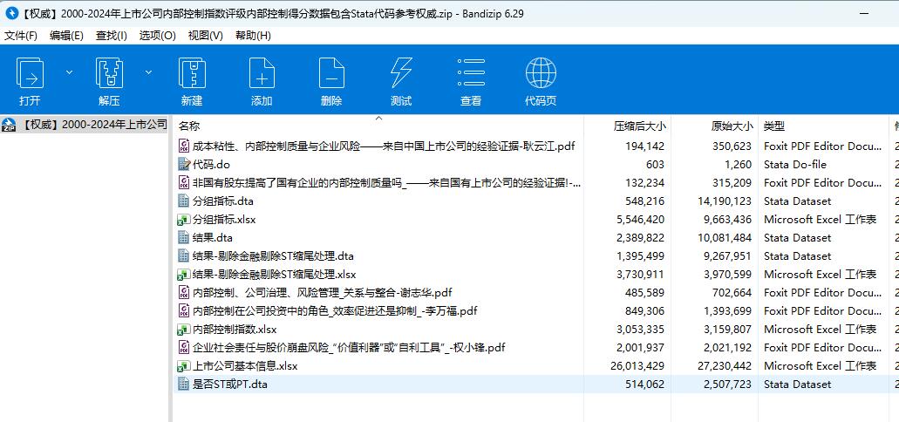Select the 结果-剔除金融剔除ST缩尾处理.dta file name
Image resolution: width=899 pixels, height=422 pixels.
pos(273,256)
